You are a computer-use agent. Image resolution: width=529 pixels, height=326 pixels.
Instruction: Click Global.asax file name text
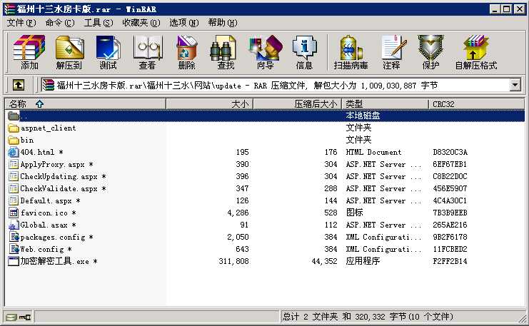pyautogui.click(x=44, y=225)
